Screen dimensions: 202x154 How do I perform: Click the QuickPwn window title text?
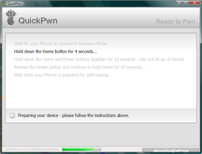15,3
